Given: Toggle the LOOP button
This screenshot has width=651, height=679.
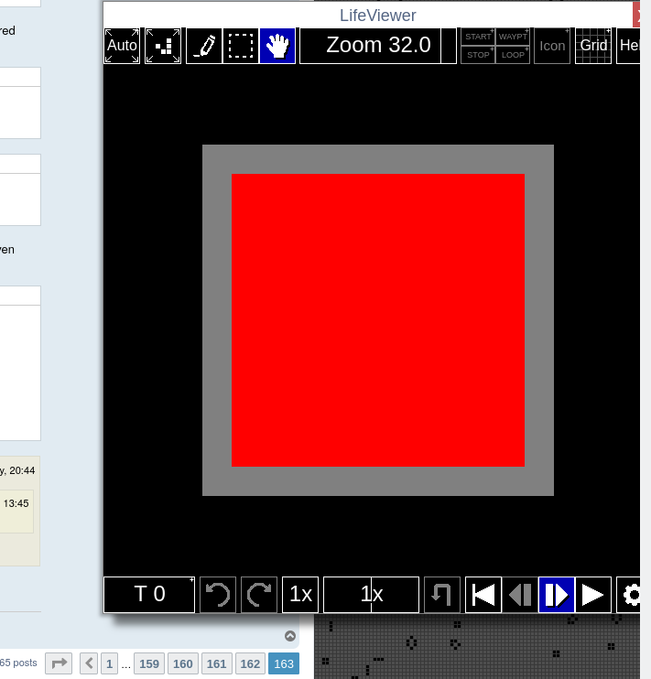Looking at the screenshot, I should [x=513, y=55].
